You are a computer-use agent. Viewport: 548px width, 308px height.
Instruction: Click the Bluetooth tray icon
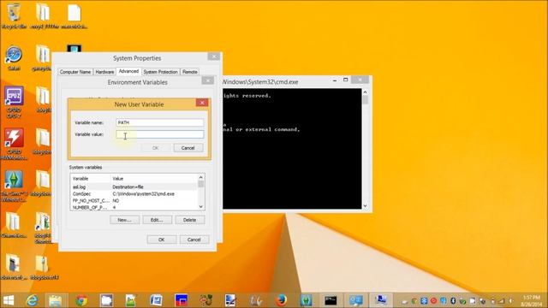453,300
